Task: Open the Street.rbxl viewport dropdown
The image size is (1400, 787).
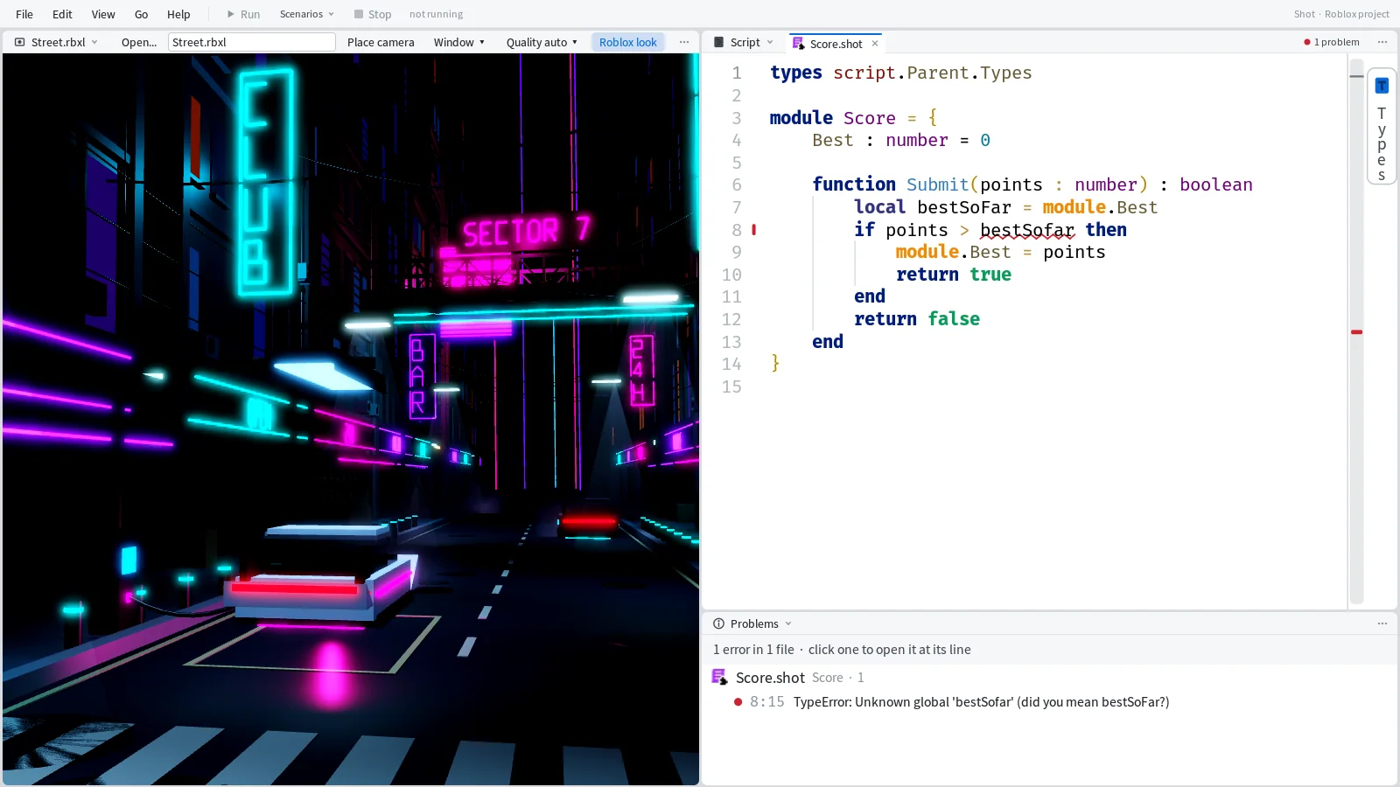Action: [58, 42]
